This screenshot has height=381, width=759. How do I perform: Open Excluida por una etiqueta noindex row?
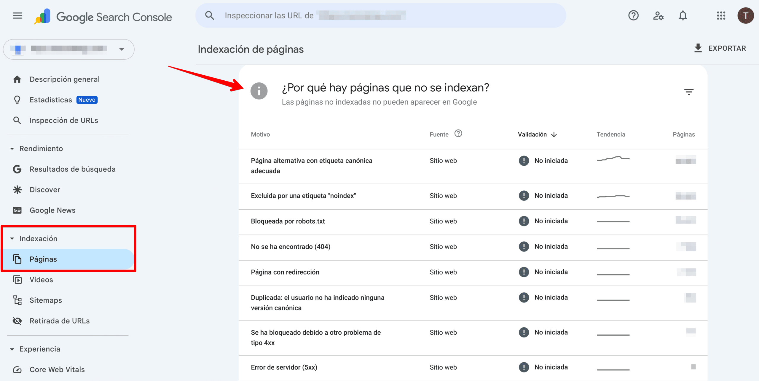(473, 196)
